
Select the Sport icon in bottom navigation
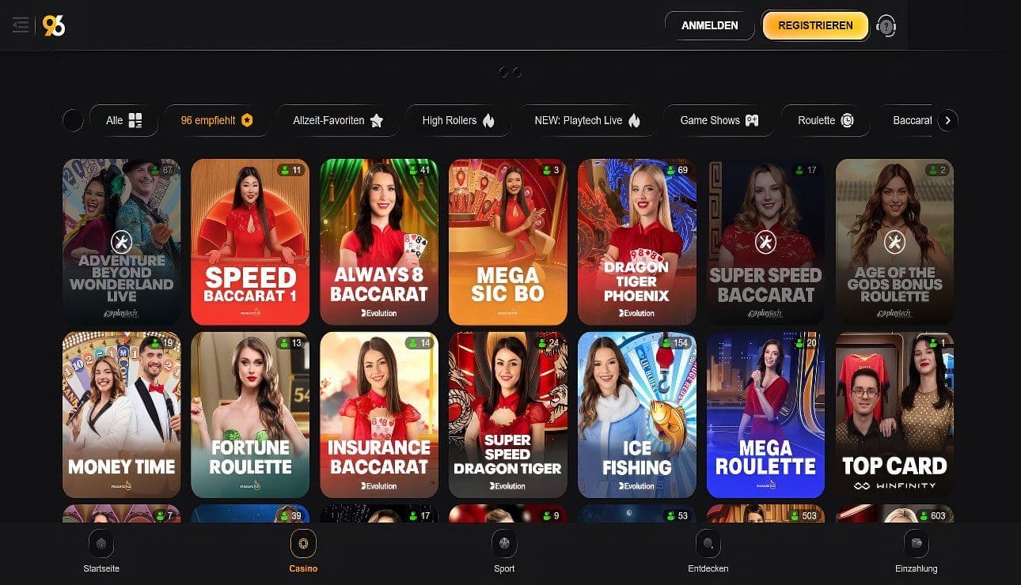504,543
